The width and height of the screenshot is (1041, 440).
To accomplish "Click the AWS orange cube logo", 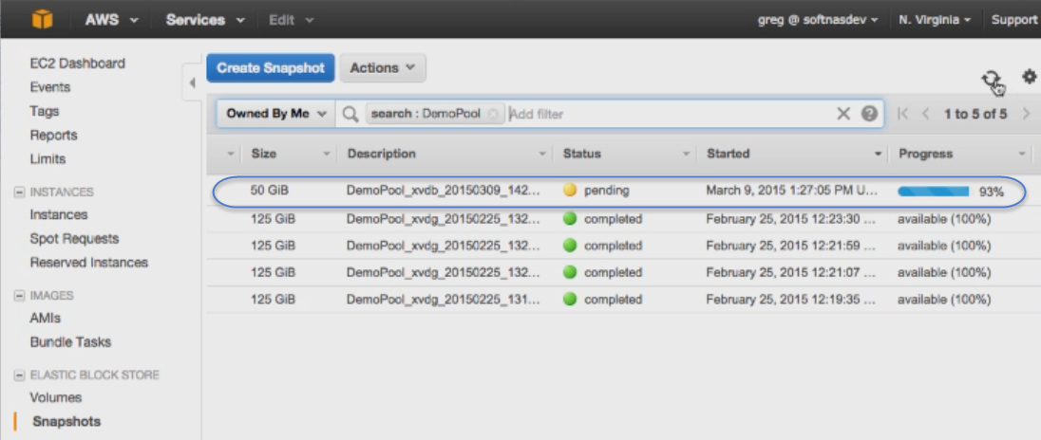I will coord(42,19).
